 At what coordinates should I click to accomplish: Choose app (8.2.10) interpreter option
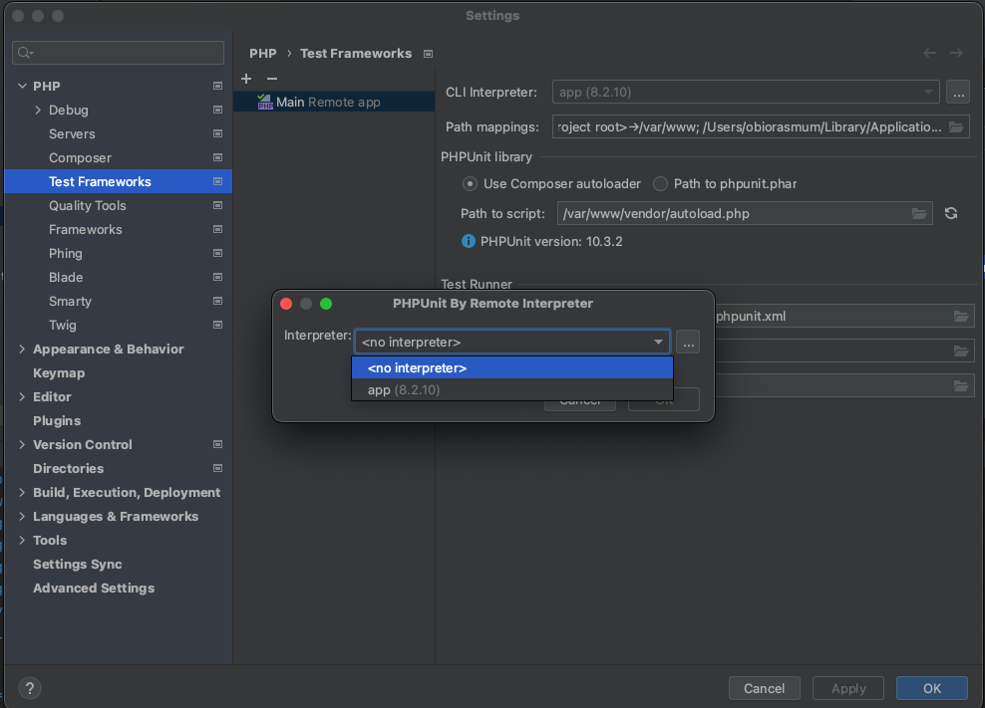pos(512,389)
